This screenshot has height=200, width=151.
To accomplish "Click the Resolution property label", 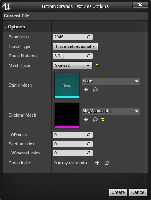I will [x=19, y=37].
